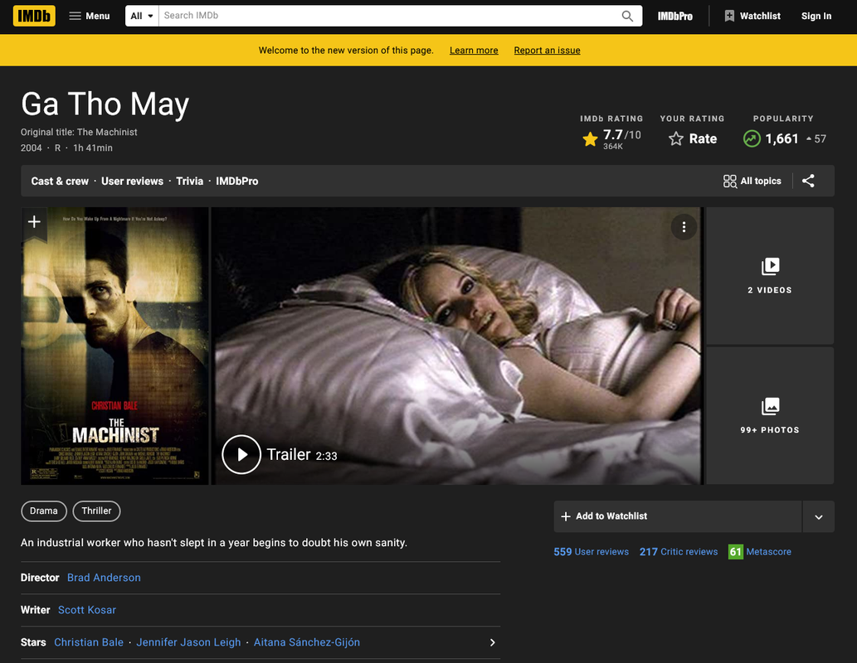857x663 pixels.
Task: Click Add to Watchlist button
Action: point(677,516)
